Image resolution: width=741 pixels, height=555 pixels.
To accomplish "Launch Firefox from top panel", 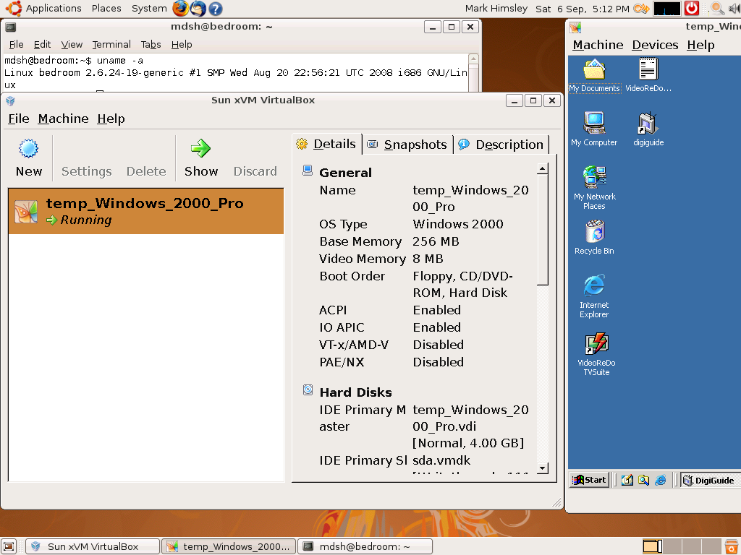I will [180, 9].
